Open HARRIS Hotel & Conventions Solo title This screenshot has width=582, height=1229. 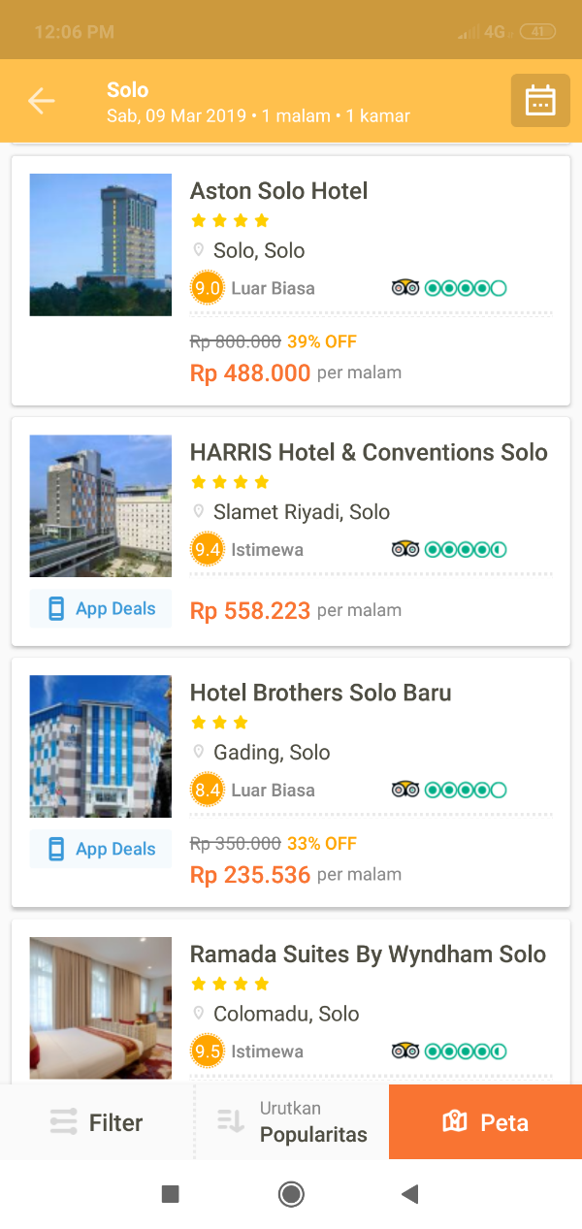[369, 452]
